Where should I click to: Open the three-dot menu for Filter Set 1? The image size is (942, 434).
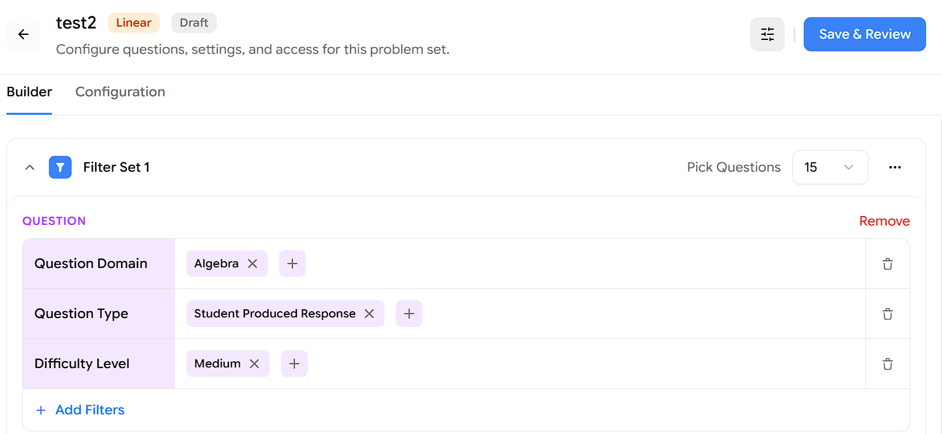(x=895, y=167)
